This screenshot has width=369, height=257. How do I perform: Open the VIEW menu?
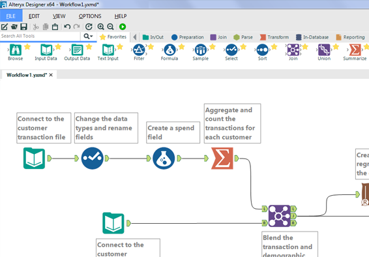(59, 16)
